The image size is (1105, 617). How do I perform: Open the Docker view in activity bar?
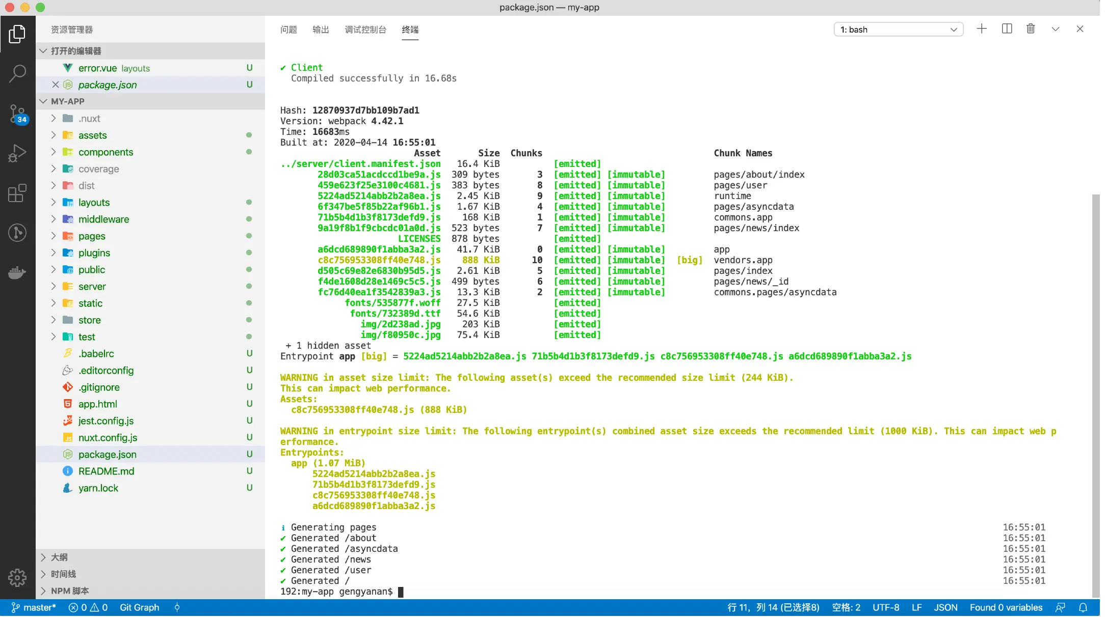pos(17,273)
